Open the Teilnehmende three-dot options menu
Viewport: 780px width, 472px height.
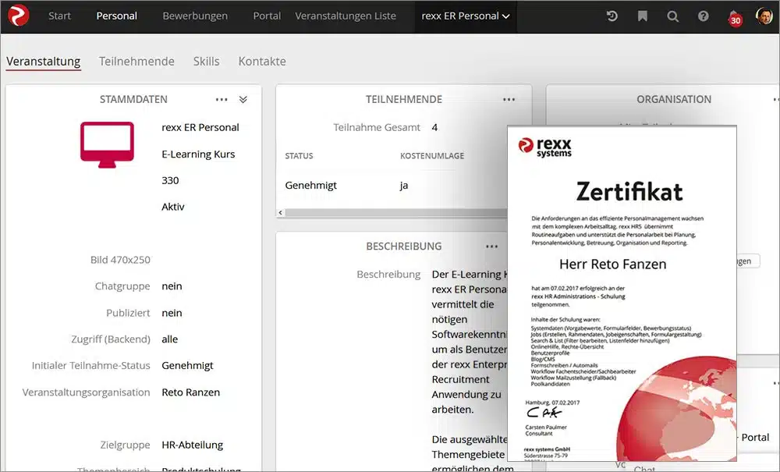(509, 100)
